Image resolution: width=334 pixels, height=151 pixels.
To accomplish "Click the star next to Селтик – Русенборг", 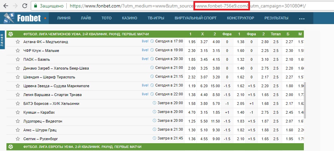I will 18,139.
